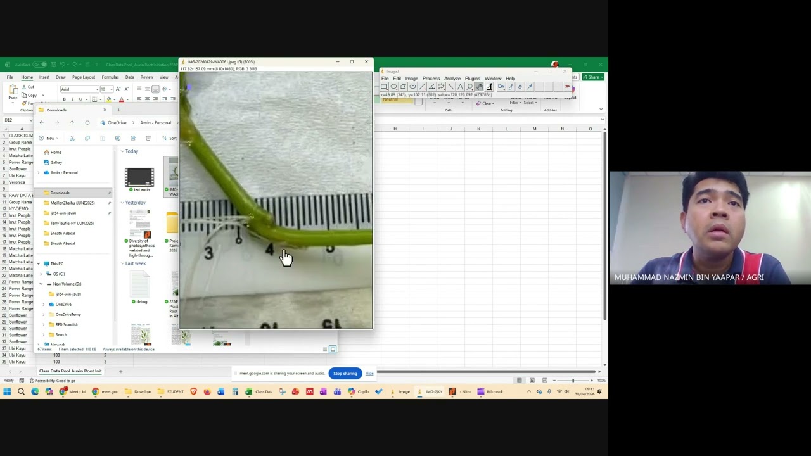Screen dimensions: 811x456
Task: Click Stop sharing button
Action: click(345, 373)
